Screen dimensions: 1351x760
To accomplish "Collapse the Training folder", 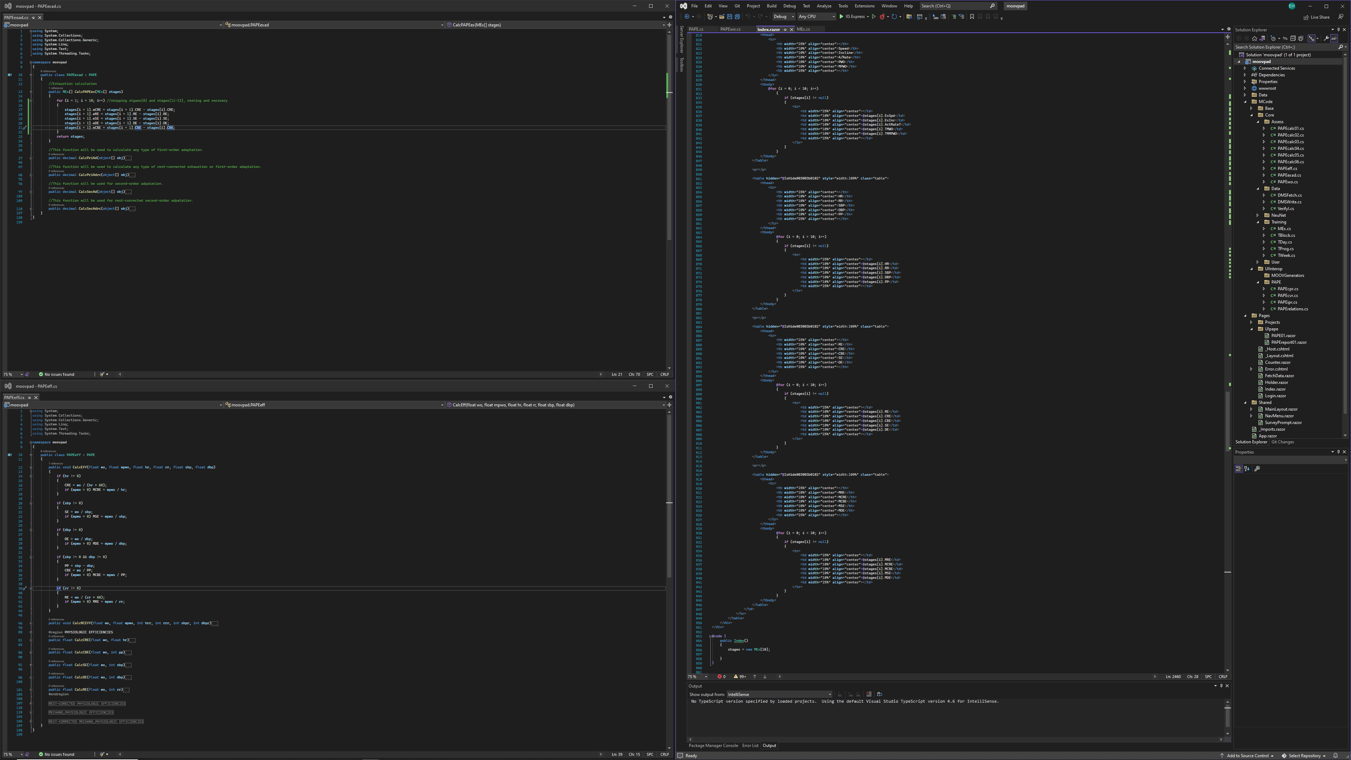I will click(x=1258, y=222).
